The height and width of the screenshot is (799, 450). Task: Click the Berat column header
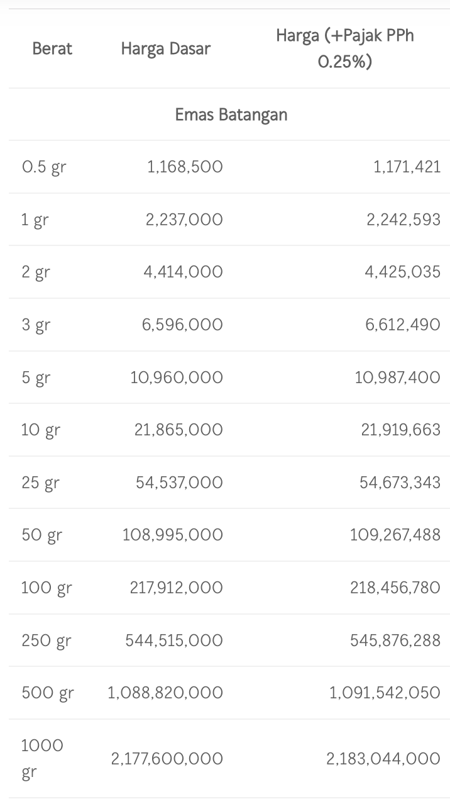pyautogui.click(x=52, y=48)
